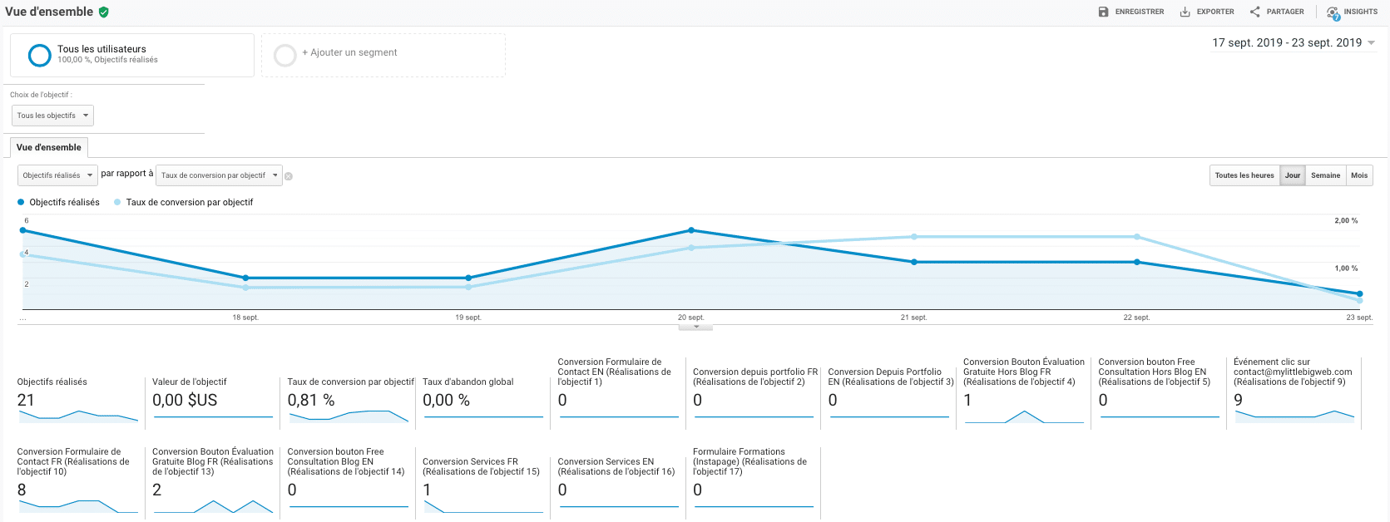Click the Ajouter un segment link
Image resolution: width=1390 pixels, height=522 pixels.
pyautogui.click(x=349, y=52)
